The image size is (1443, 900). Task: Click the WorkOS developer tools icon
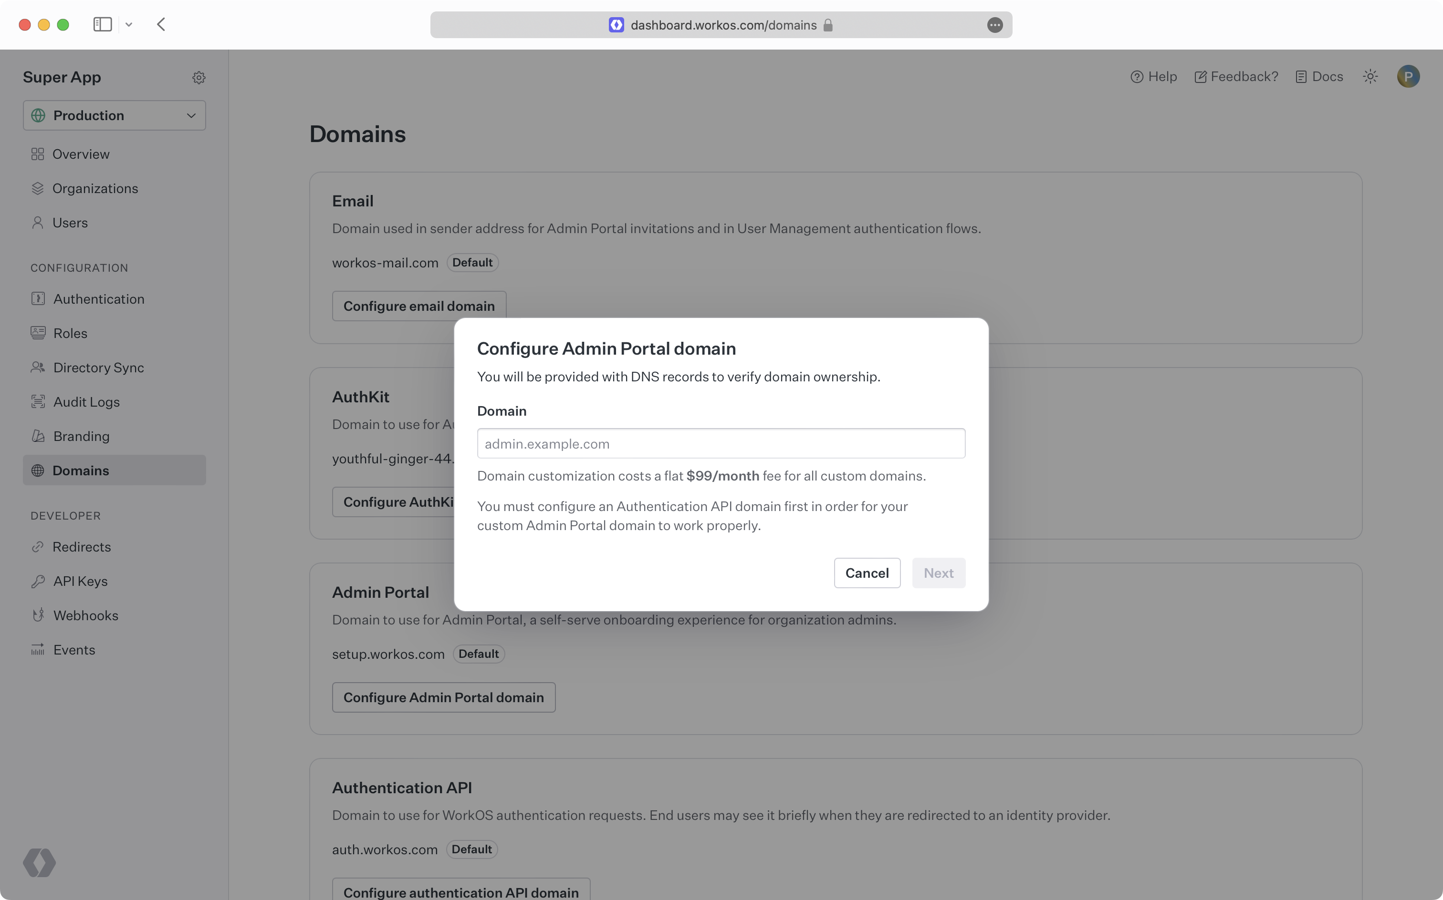(x=40, y=862)
